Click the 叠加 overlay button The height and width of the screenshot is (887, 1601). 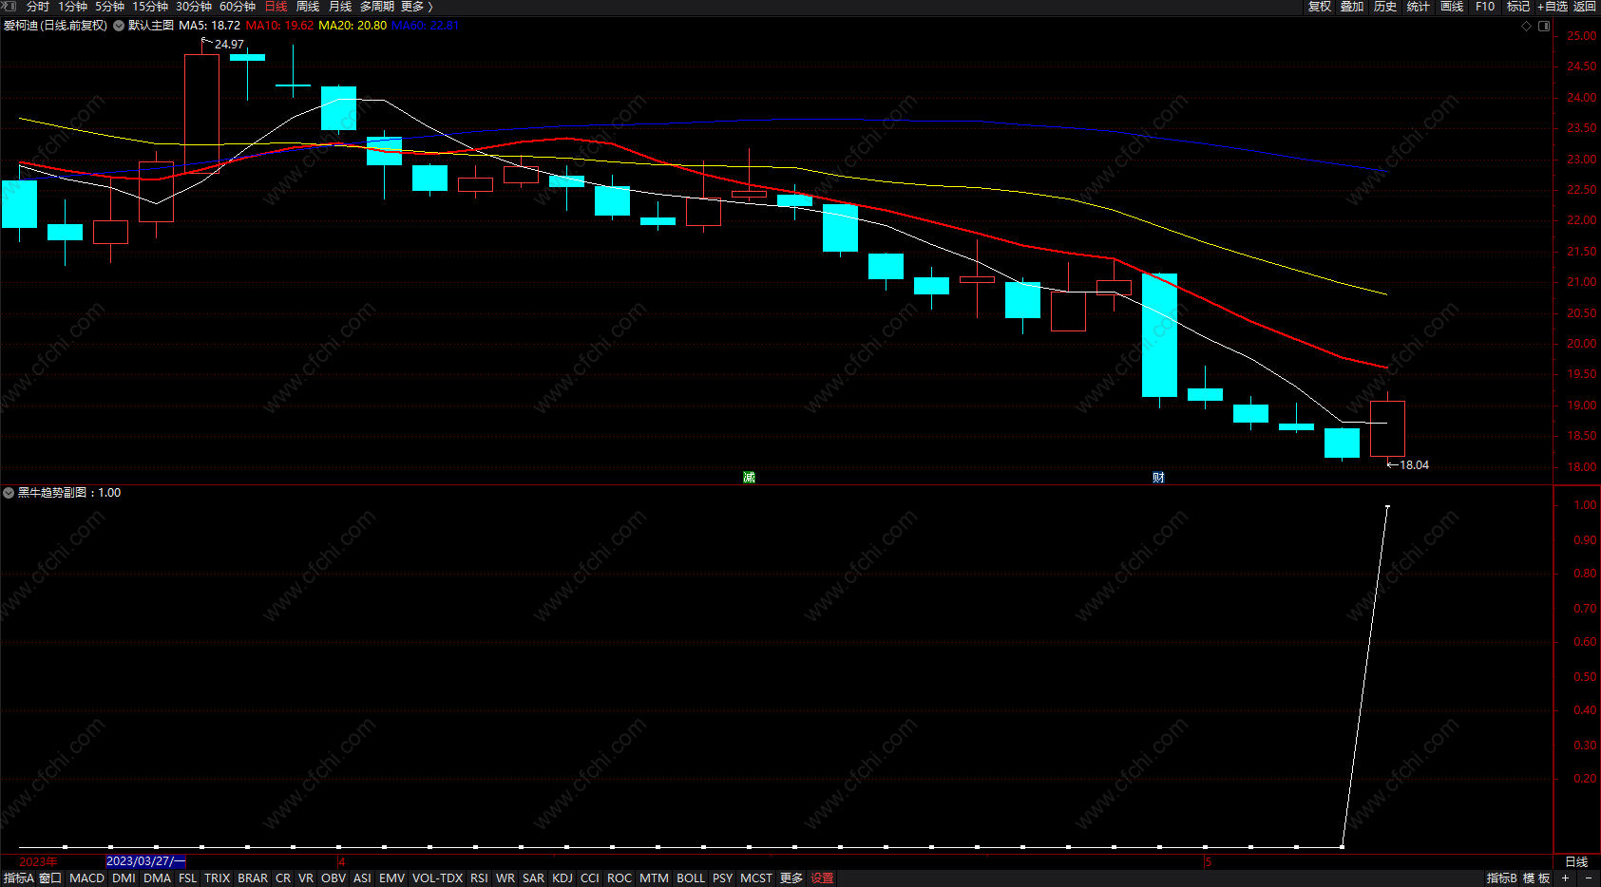(1352, 7)
